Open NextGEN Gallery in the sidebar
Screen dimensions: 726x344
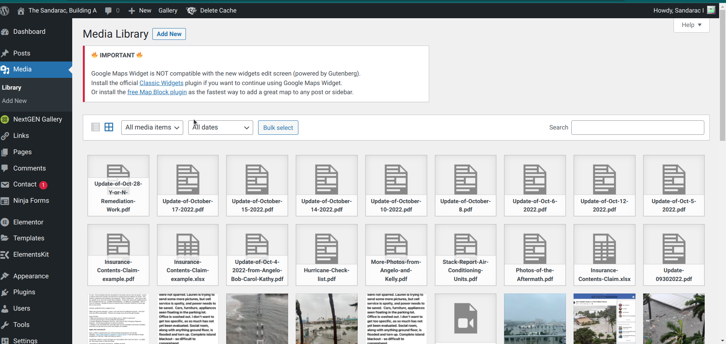37,119
